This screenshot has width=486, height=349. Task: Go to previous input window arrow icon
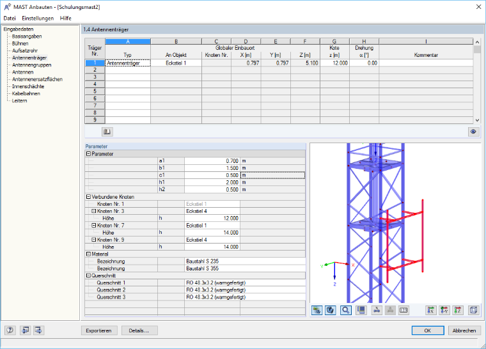point(25,330)
